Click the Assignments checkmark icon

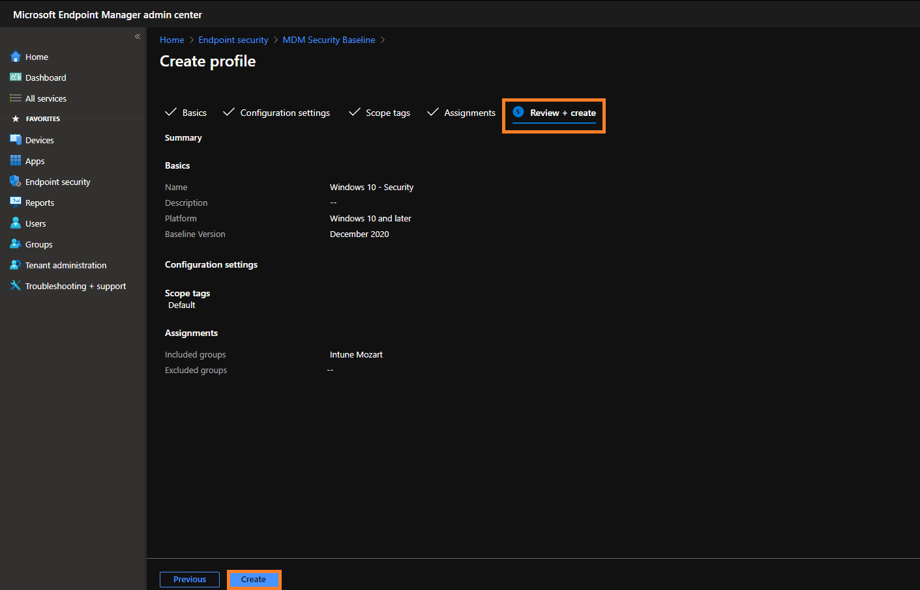433,112
